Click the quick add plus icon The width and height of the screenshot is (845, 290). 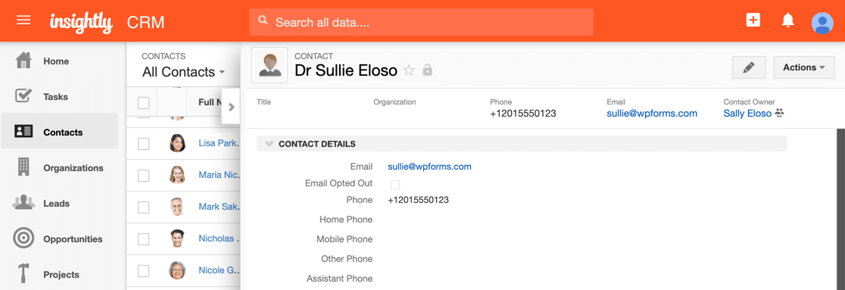753,20
